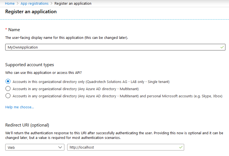This screenshot has height=156, width=229.
Task: Select the Multitenant-only Azure AD directory radio button
Action: coord(8,88)
